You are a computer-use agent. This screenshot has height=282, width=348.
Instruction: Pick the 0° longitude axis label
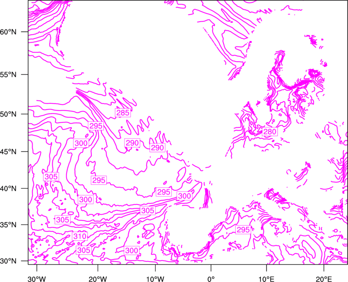[211, 279]
